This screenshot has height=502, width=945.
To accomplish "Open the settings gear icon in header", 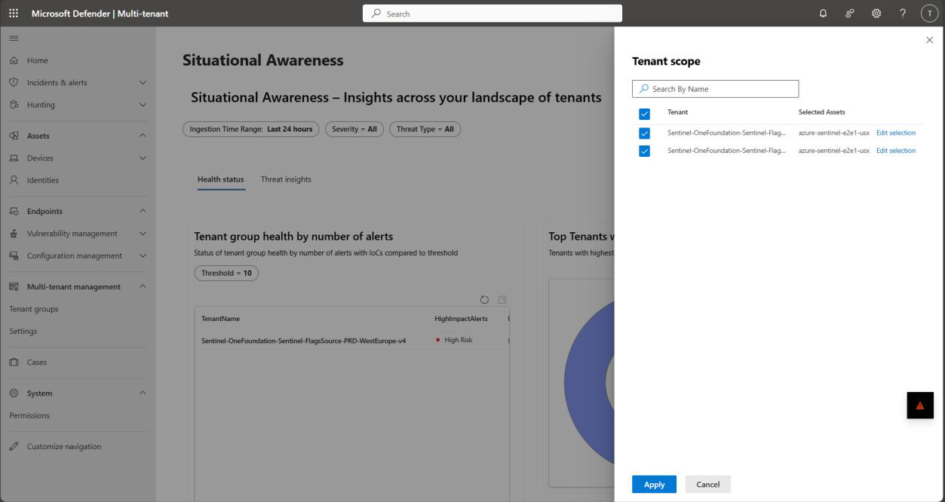I will click(x=876, y=14).
